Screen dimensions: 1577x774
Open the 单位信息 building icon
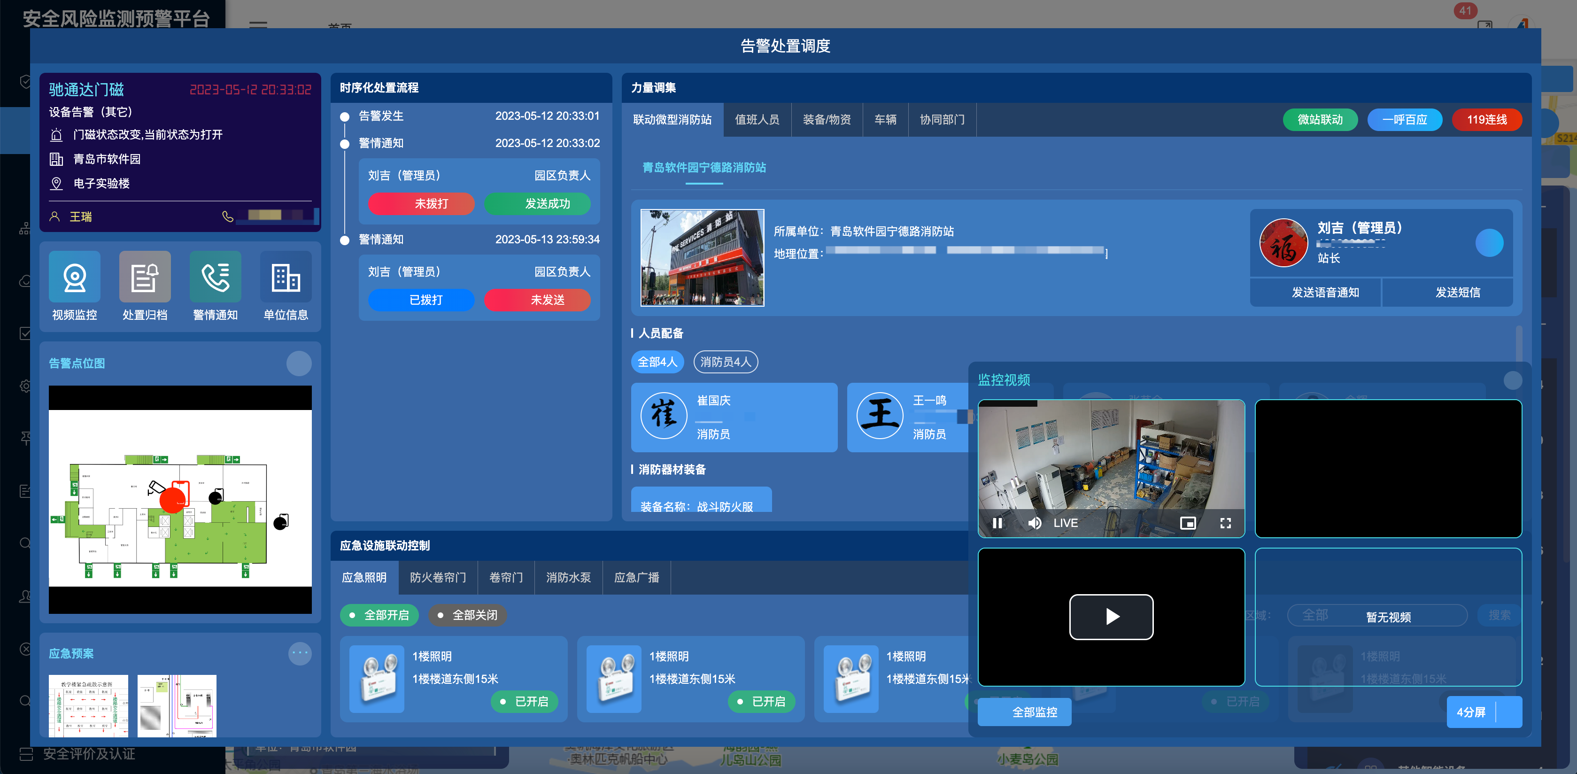(286, 276)
